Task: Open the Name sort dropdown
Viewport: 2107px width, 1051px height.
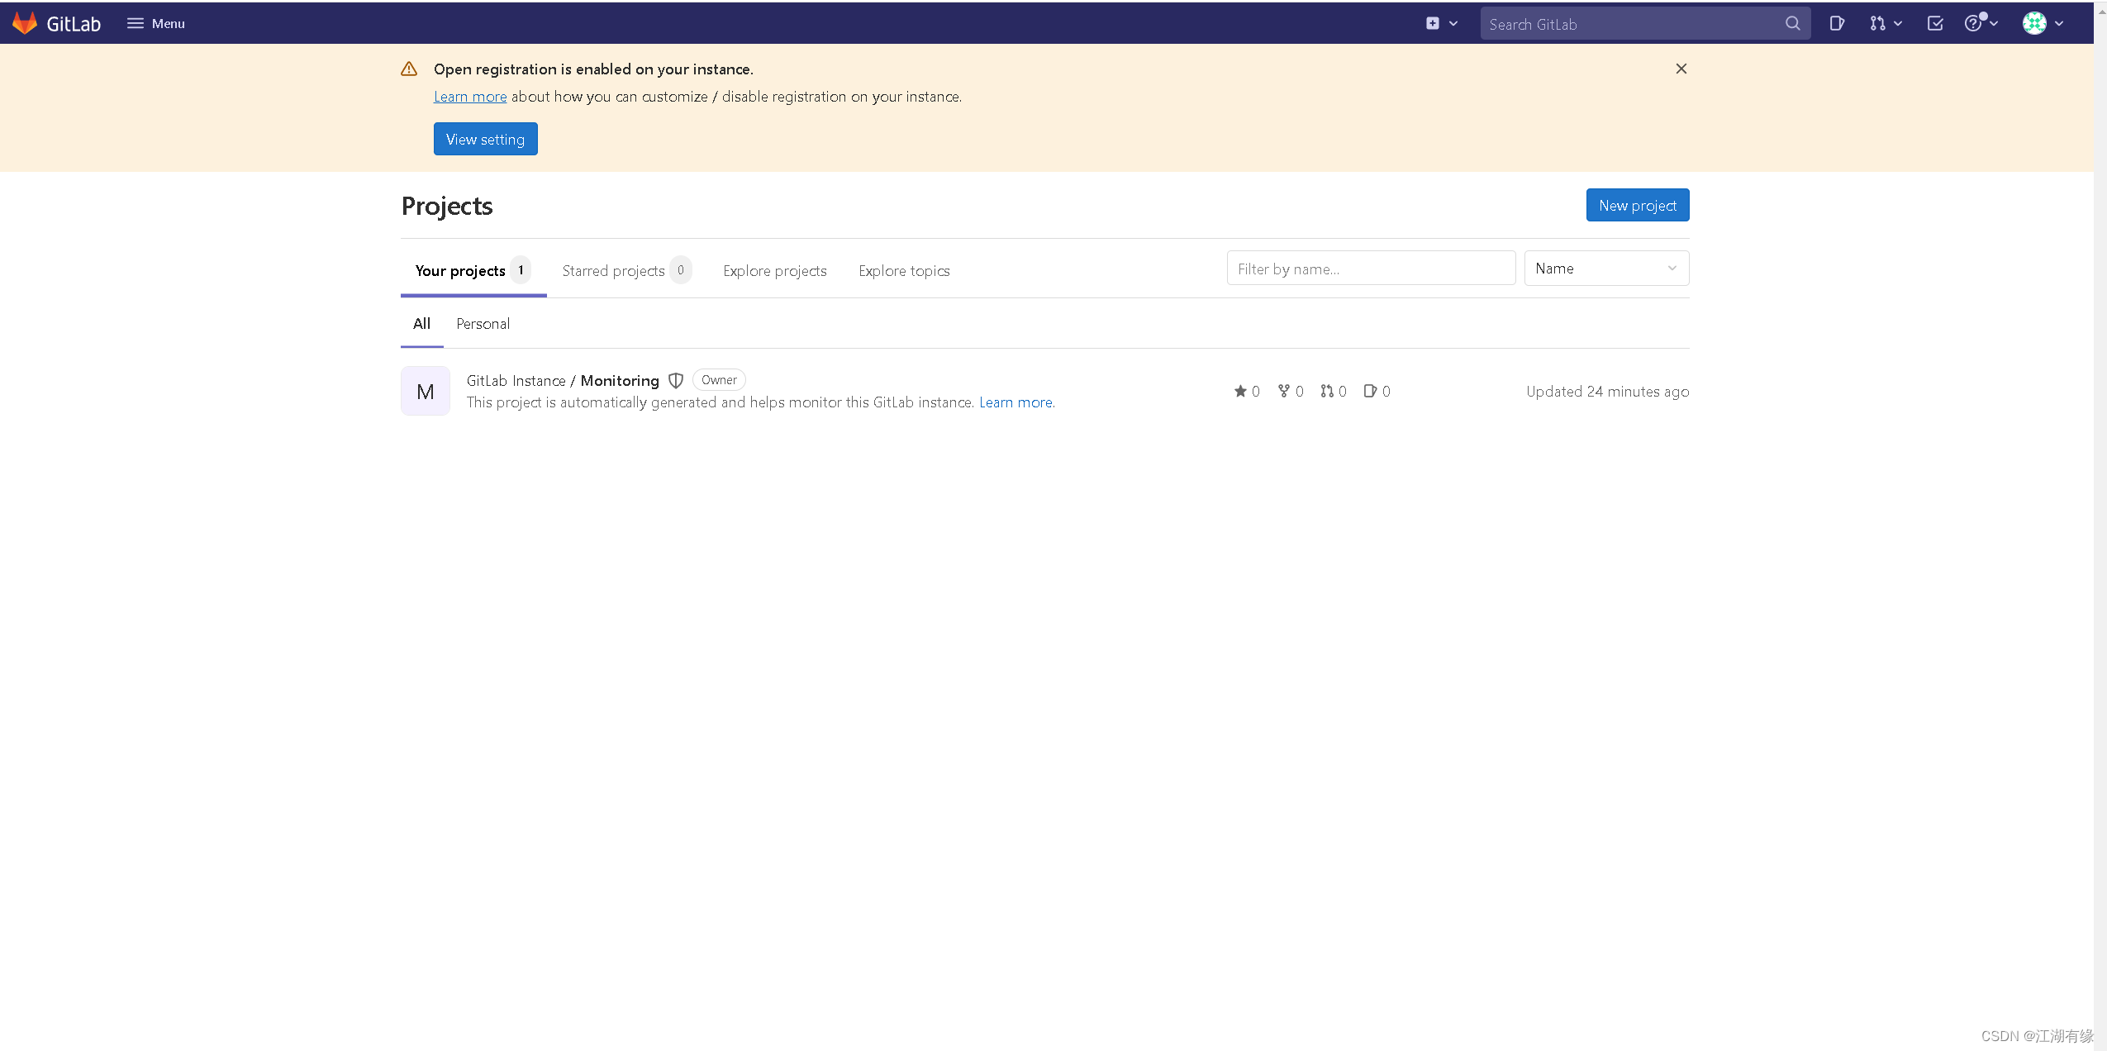Action: (x=1605, y=268)
